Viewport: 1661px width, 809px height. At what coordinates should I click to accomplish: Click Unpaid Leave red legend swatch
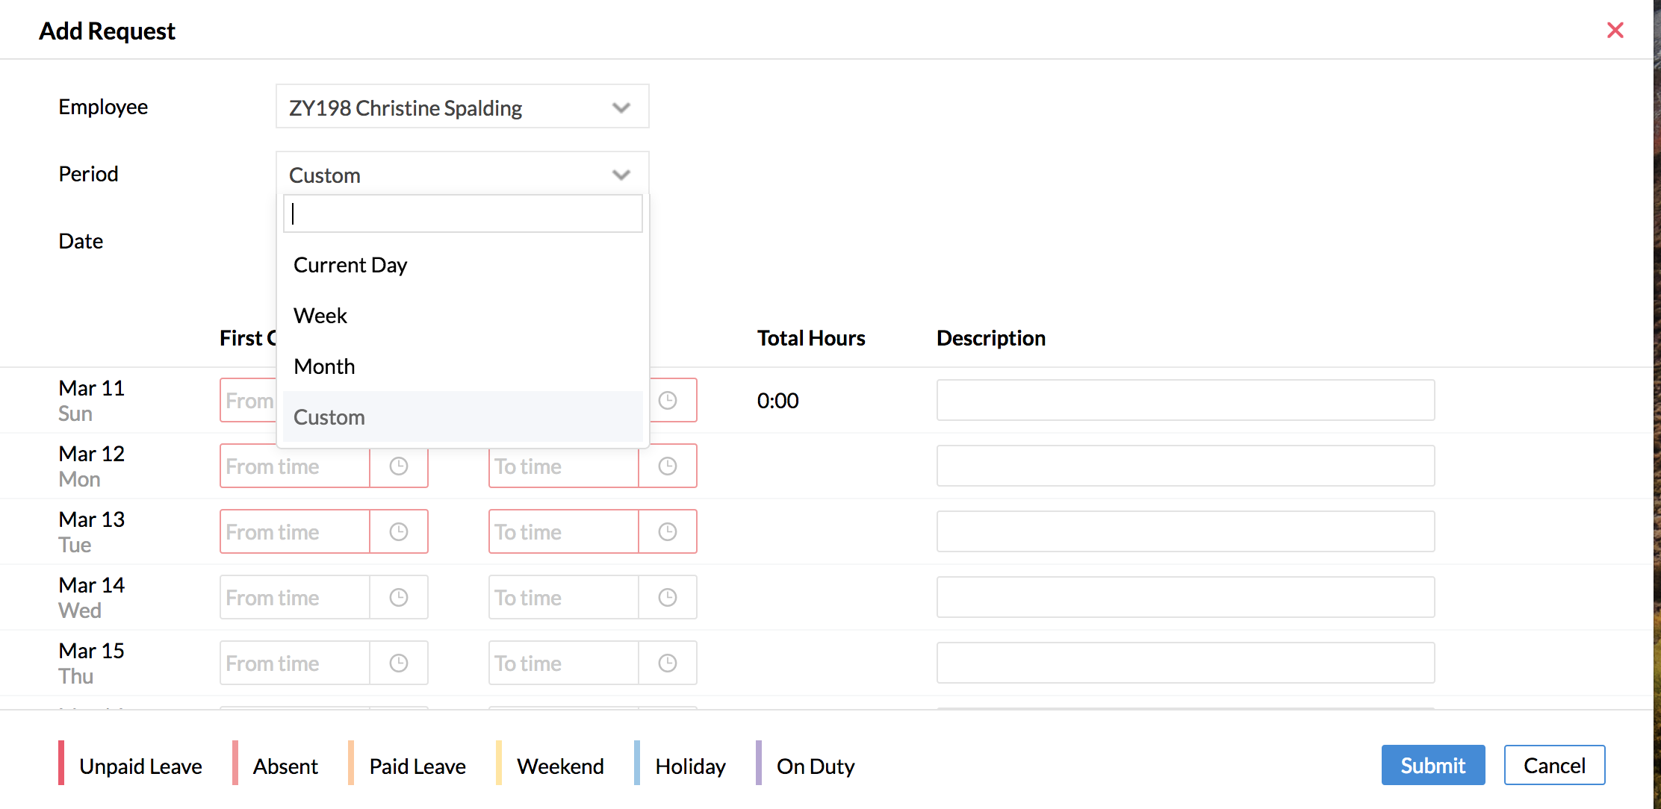pyautogui.click(x=62, y=763)
